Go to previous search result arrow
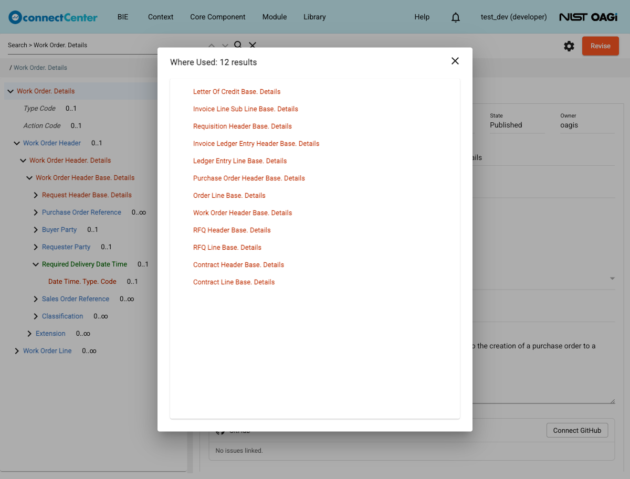The height and width of the screenshot is (479, 630). click(212, 45)
